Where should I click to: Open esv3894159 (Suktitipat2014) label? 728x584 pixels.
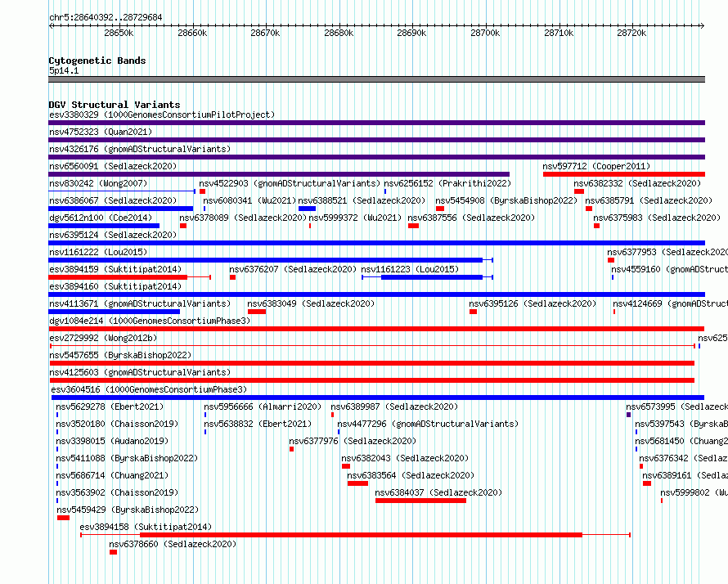click(x=115, y=269)
